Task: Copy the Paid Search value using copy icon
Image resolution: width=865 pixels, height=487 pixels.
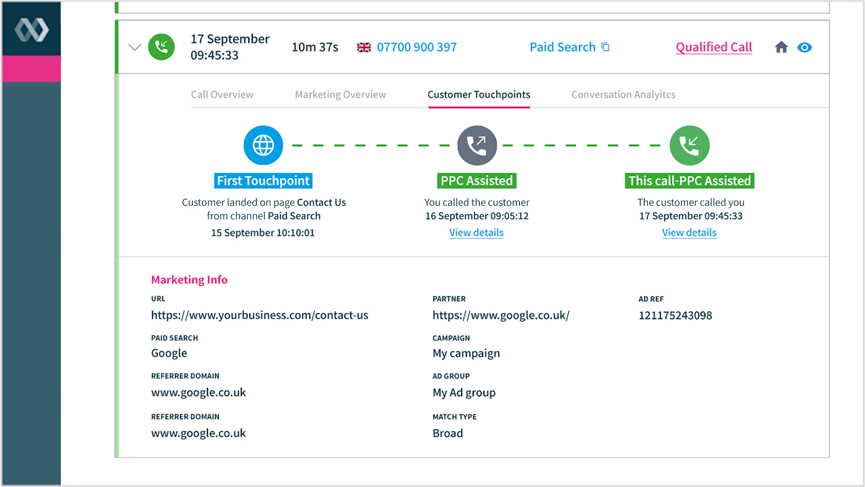Action: [605, 47]
